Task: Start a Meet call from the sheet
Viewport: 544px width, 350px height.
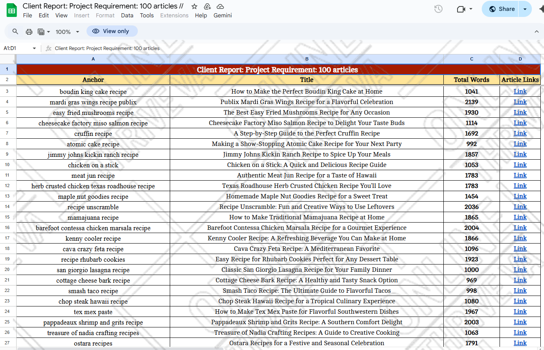Action: point(461,8)
